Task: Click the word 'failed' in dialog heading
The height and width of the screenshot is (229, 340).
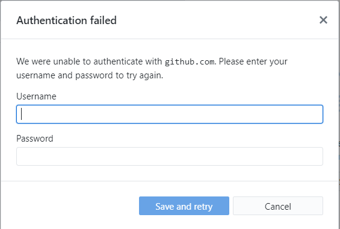Action: pos(104,20)
